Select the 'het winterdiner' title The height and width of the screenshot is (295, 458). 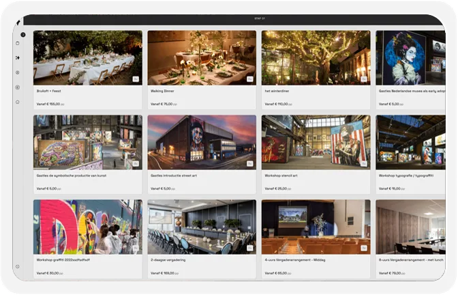(277, 91)
